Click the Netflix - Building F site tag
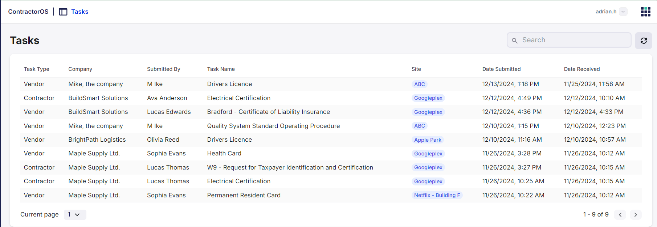Screen dimensions: 657x227 (437, 195)
